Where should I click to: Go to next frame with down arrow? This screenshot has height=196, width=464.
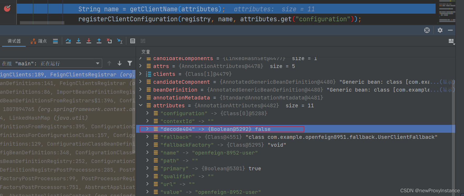tap(120, 63)
